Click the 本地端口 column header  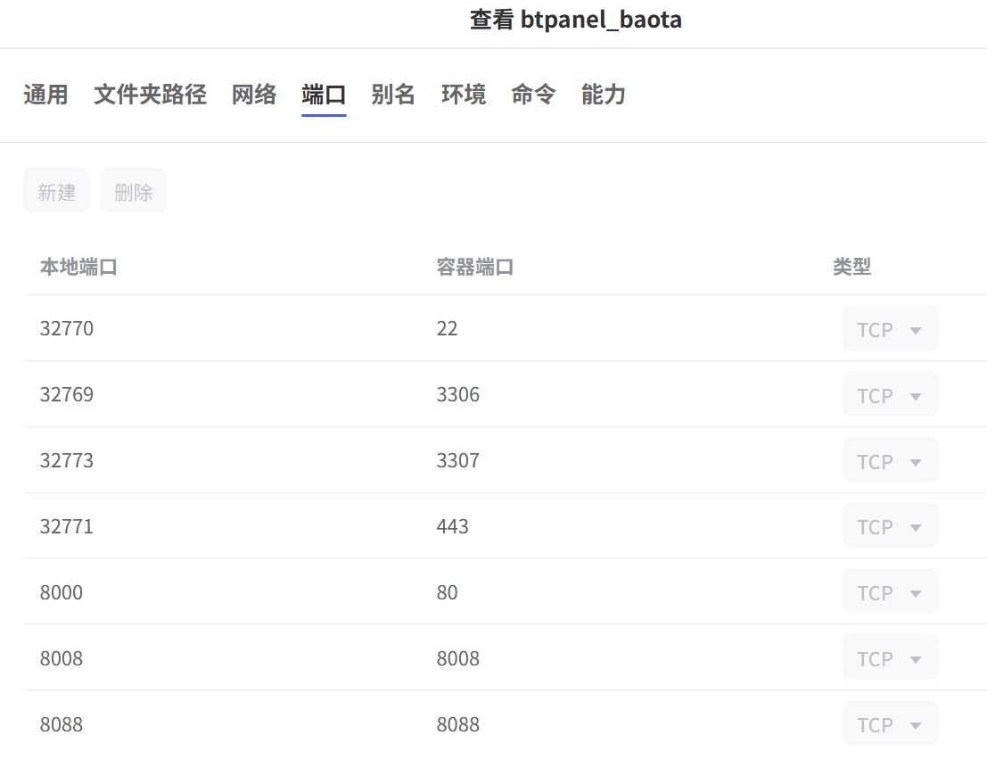click(78, 267)
